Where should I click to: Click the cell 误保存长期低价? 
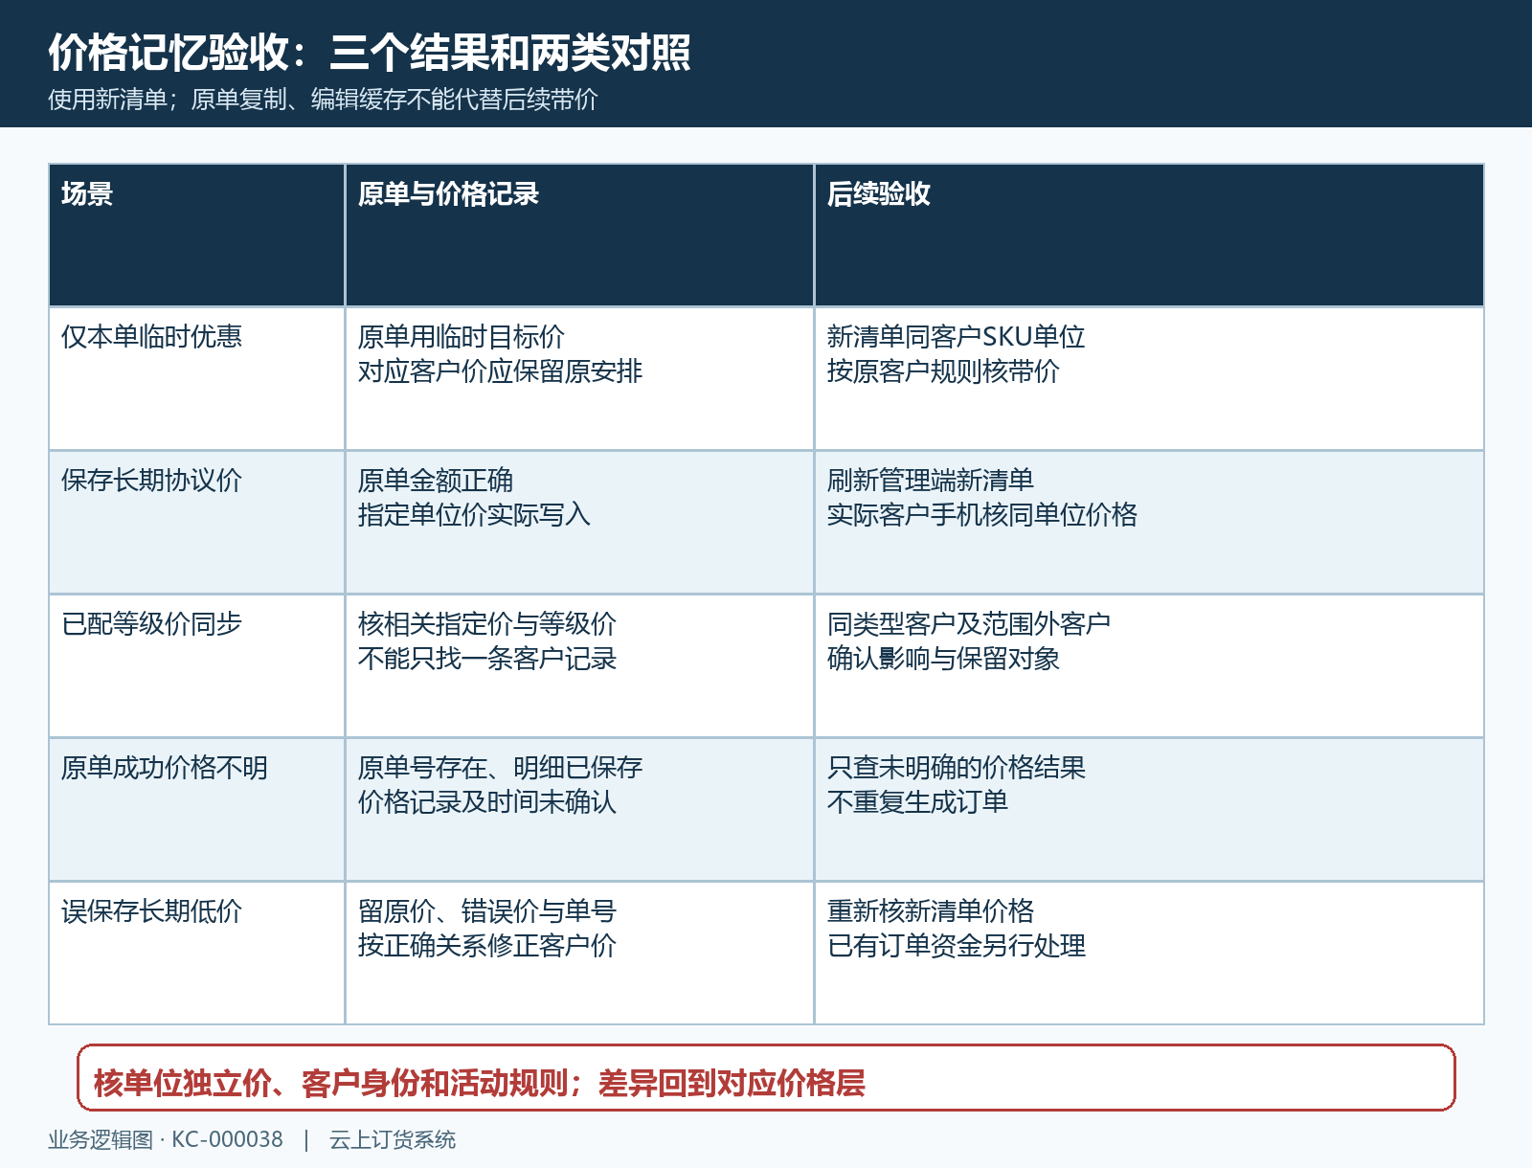(x=196, y=954)
